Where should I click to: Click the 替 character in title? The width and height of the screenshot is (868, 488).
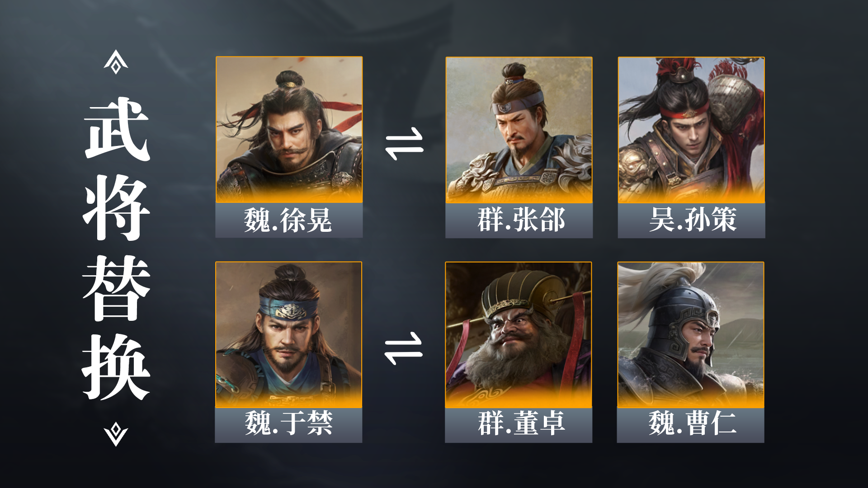pos(117,288)
